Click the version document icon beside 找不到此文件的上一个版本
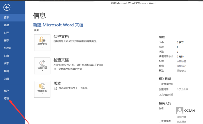Screen dimensions: 203x124 point(55,88)
